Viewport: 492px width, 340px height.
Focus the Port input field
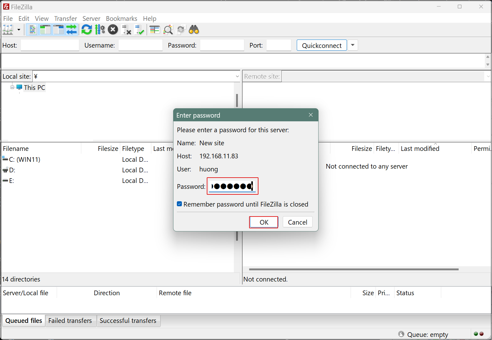[x=279, y=45]
